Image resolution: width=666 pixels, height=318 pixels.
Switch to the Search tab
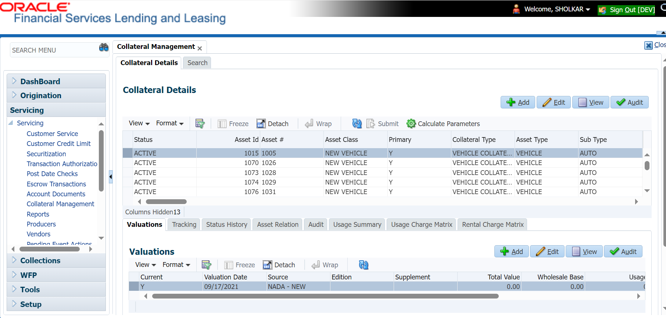pos(197,63)
